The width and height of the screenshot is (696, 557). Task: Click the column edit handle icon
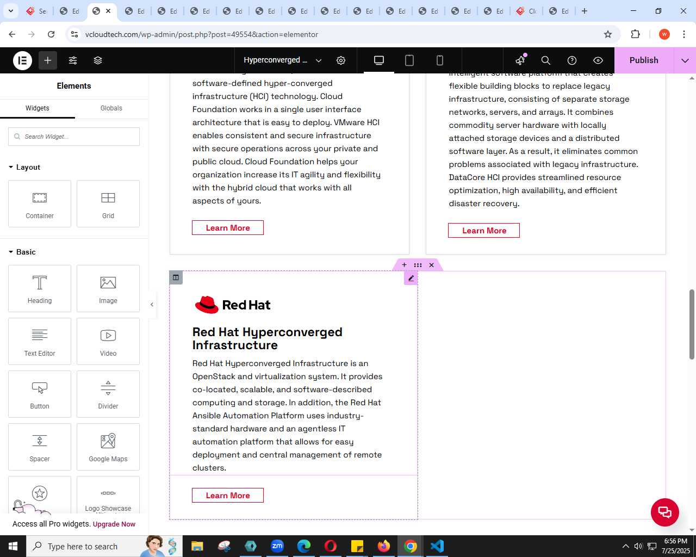(x=176, y=277)
